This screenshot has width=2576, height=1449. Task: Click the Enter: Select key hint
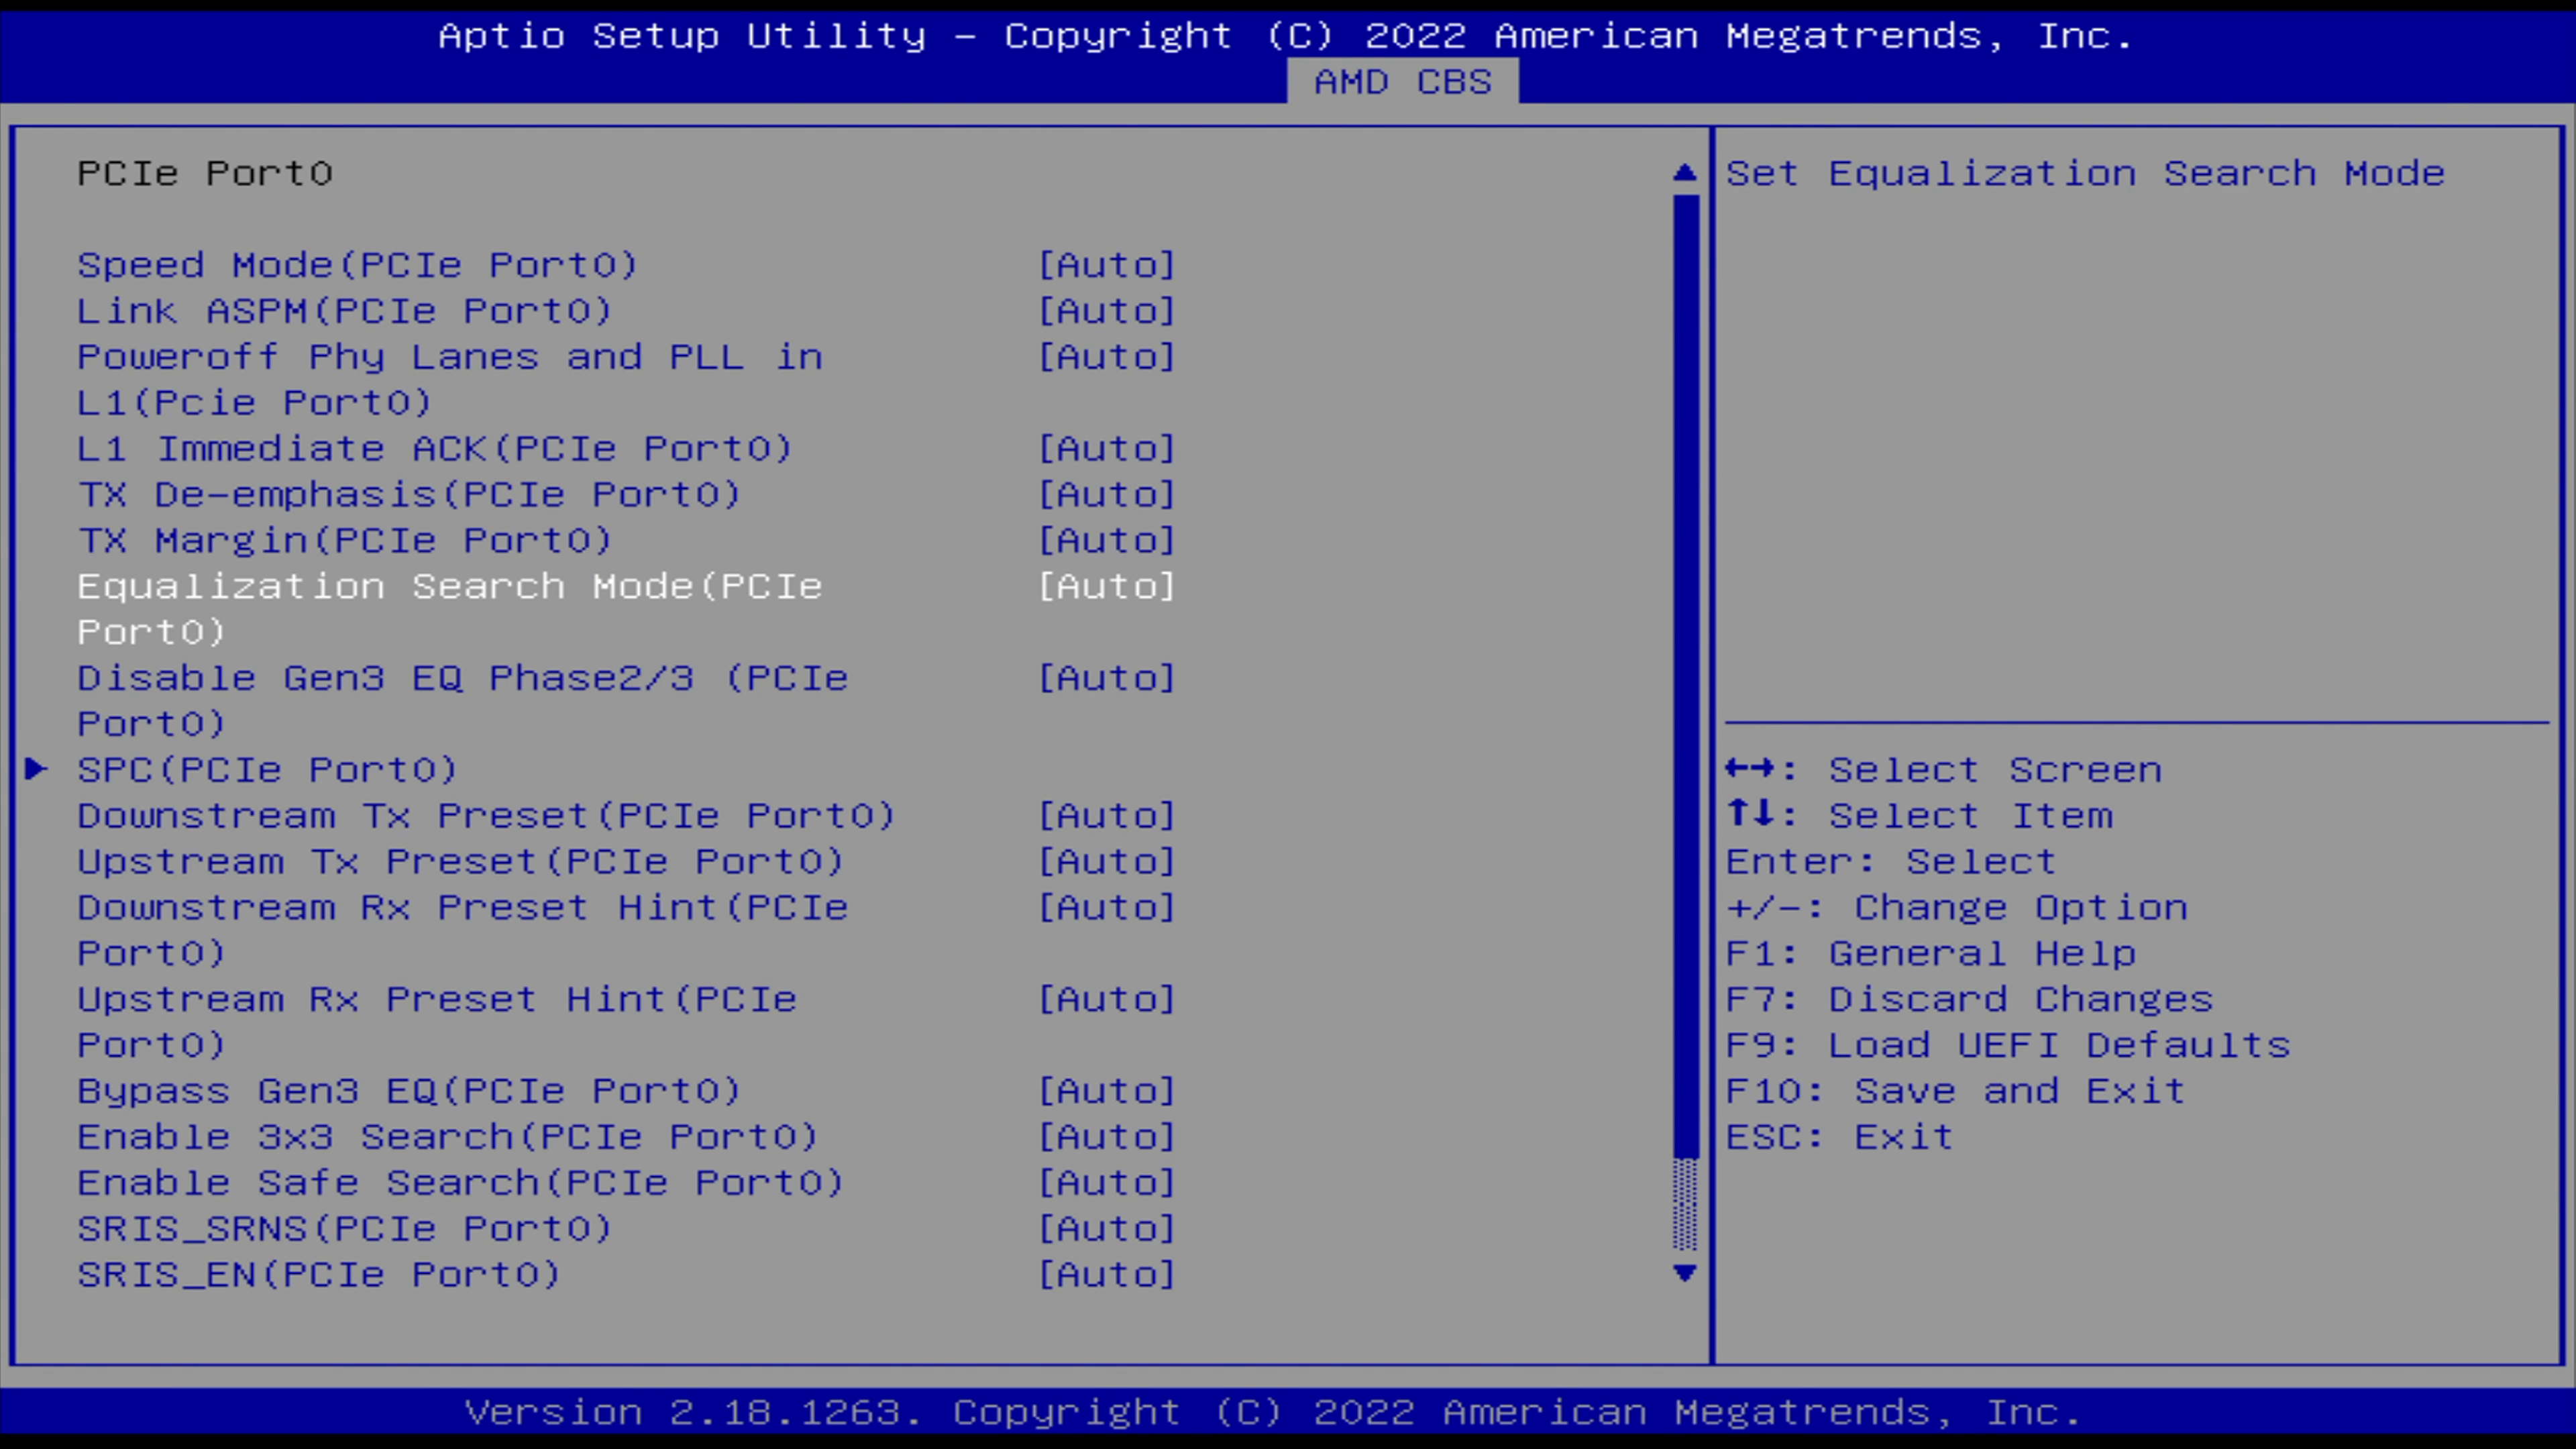1891,862
